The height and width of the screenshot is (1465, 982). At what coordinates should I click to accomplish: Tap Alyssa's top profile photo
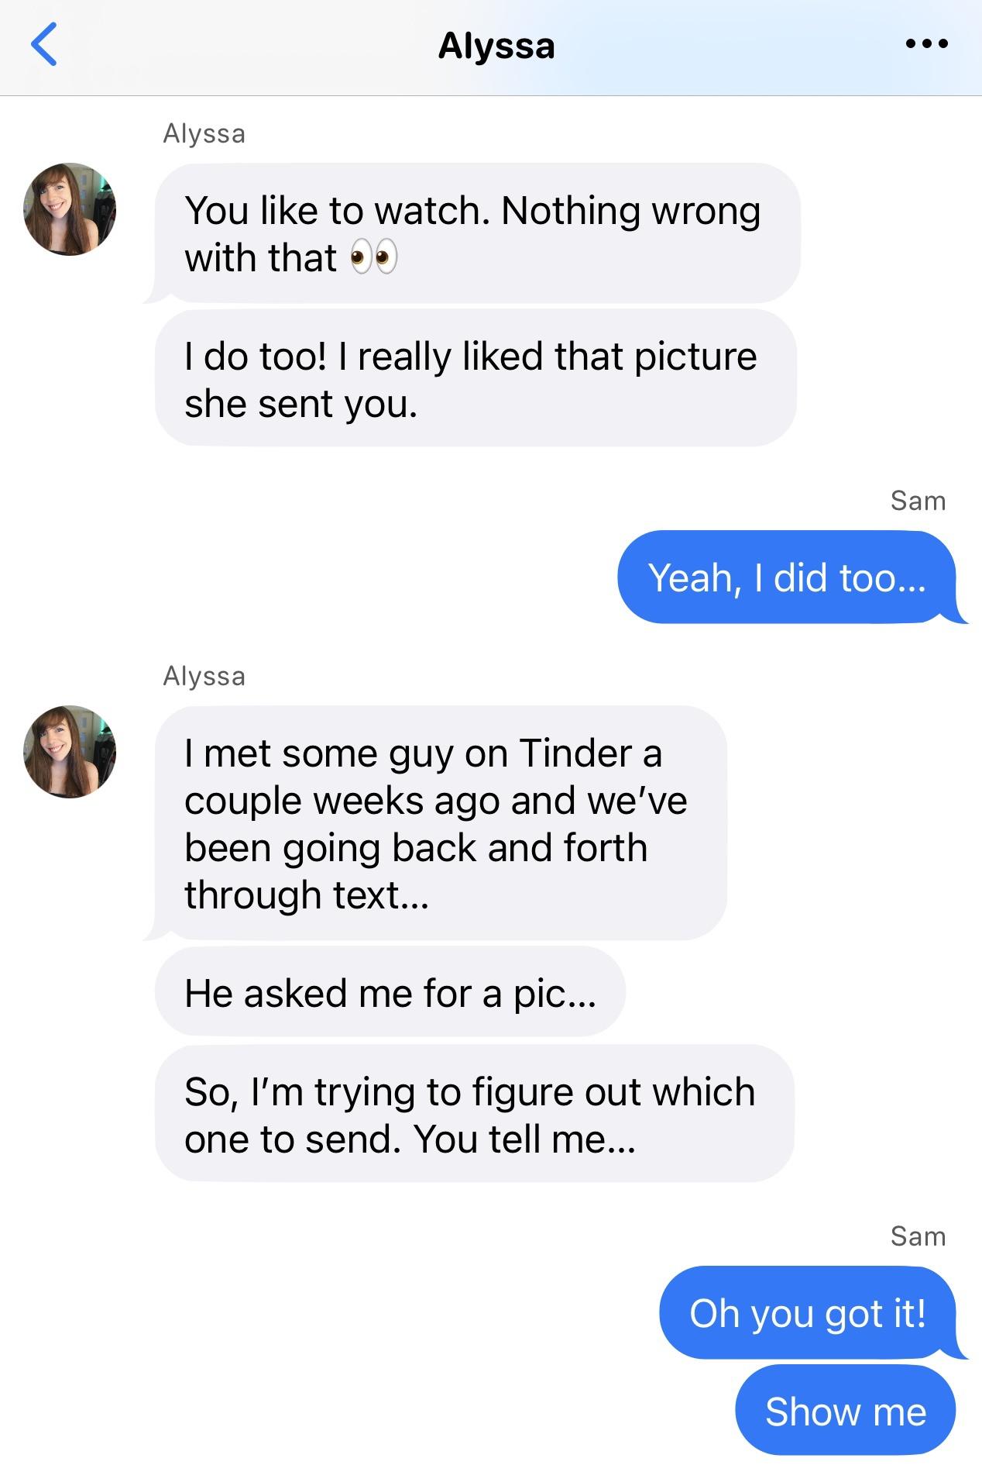(x=70, y=209)
